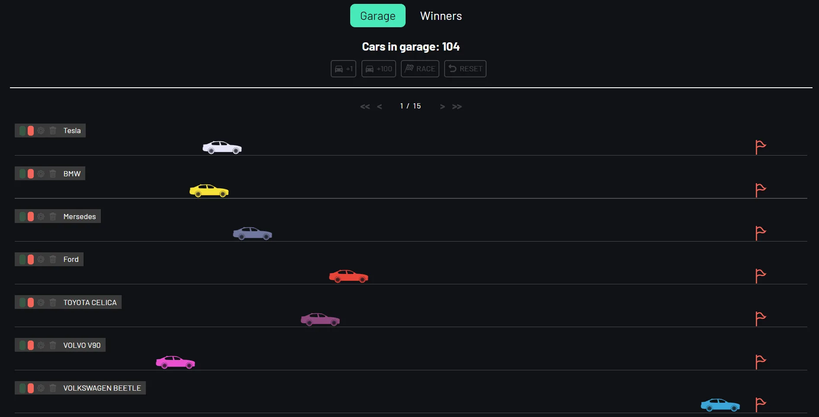Add 100 cars with +100 button

coord(379,69)
